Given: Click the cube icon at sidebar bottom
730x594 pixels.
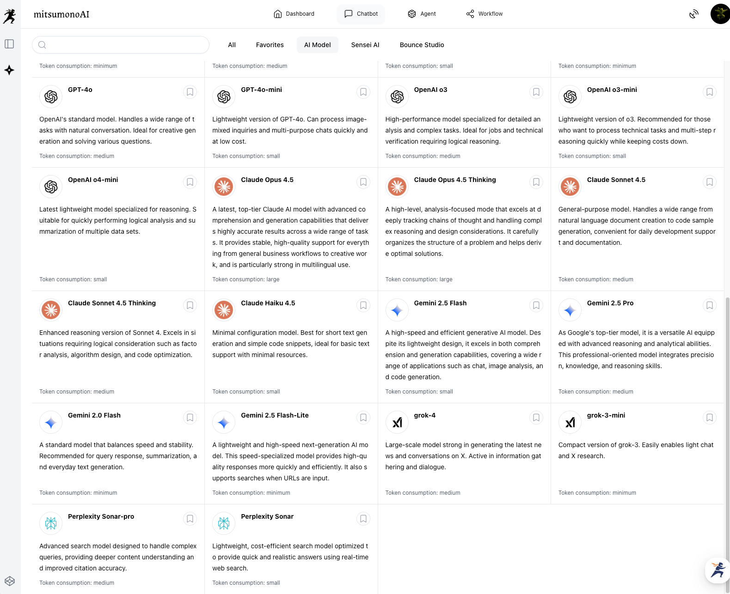Looking at the screenshot, I should click(x=10, y=581).
